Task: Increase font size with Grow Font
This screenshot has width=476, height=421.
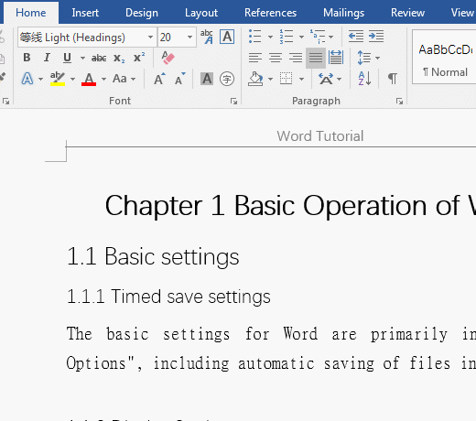Action: point(159,79)
